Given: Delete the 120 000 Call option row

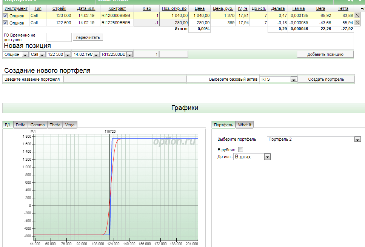Looking at the screenshot, I should [357, 15].
